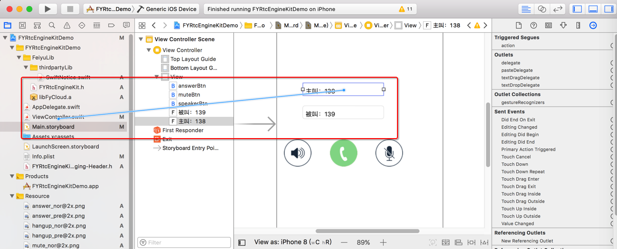Open the Issue navigator (warning triangle)
Image resolution: width=617 pixels, height=249 pixels.
(x=67, y=25)
